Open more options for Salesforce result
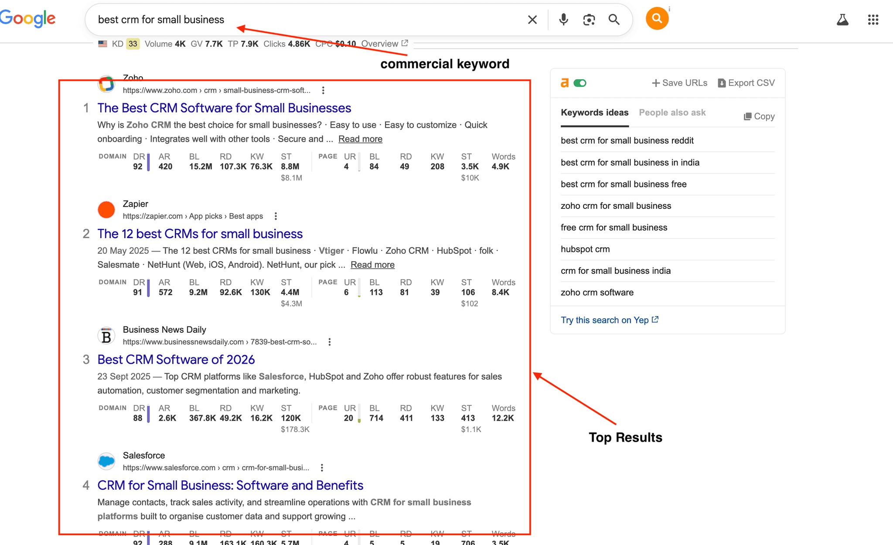The image size is (893, 545). (x=322, y=468)
